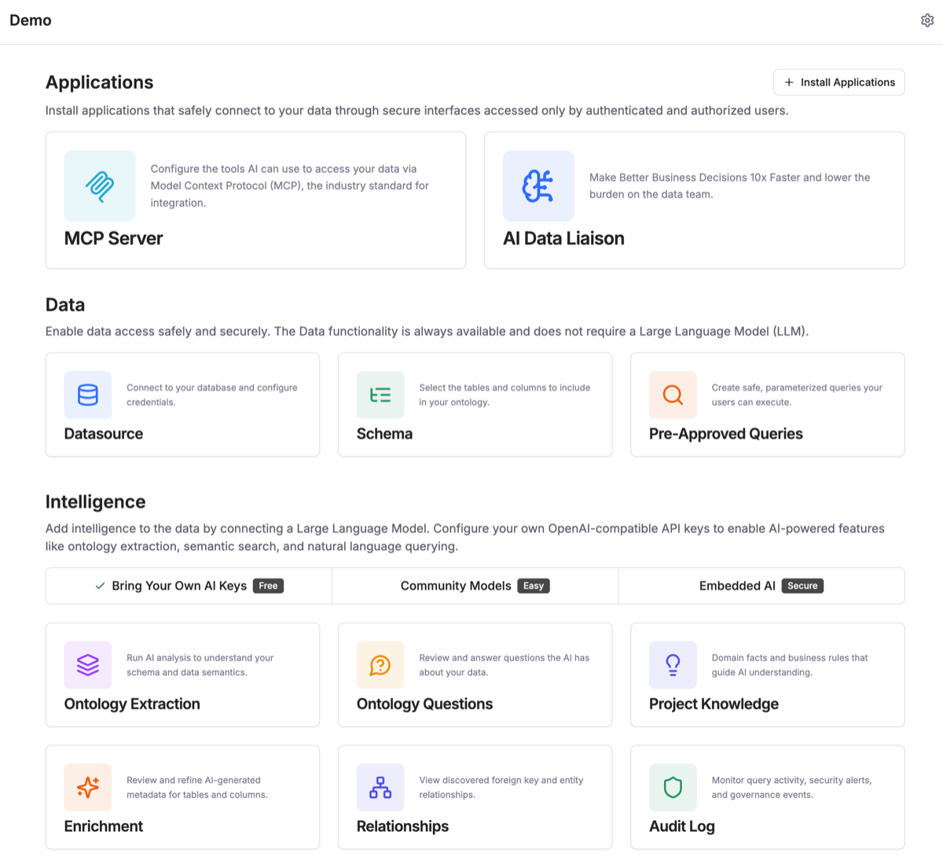Open the Datasource card
The image size is (943, 860).
(182, 405)
